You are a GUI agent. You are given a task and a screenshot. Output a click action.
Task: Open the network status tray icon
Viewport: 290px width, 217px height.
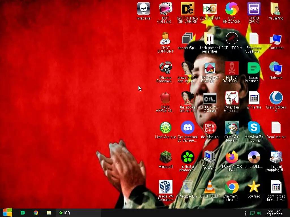(x=252, y=213)
